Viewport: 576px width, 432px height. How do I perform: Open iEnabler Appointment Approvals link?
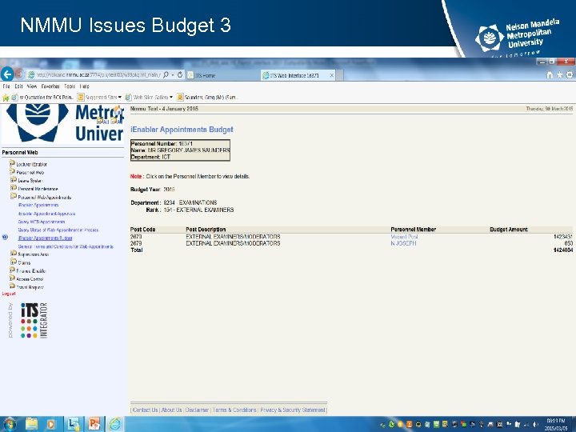(x=46, y=214)
